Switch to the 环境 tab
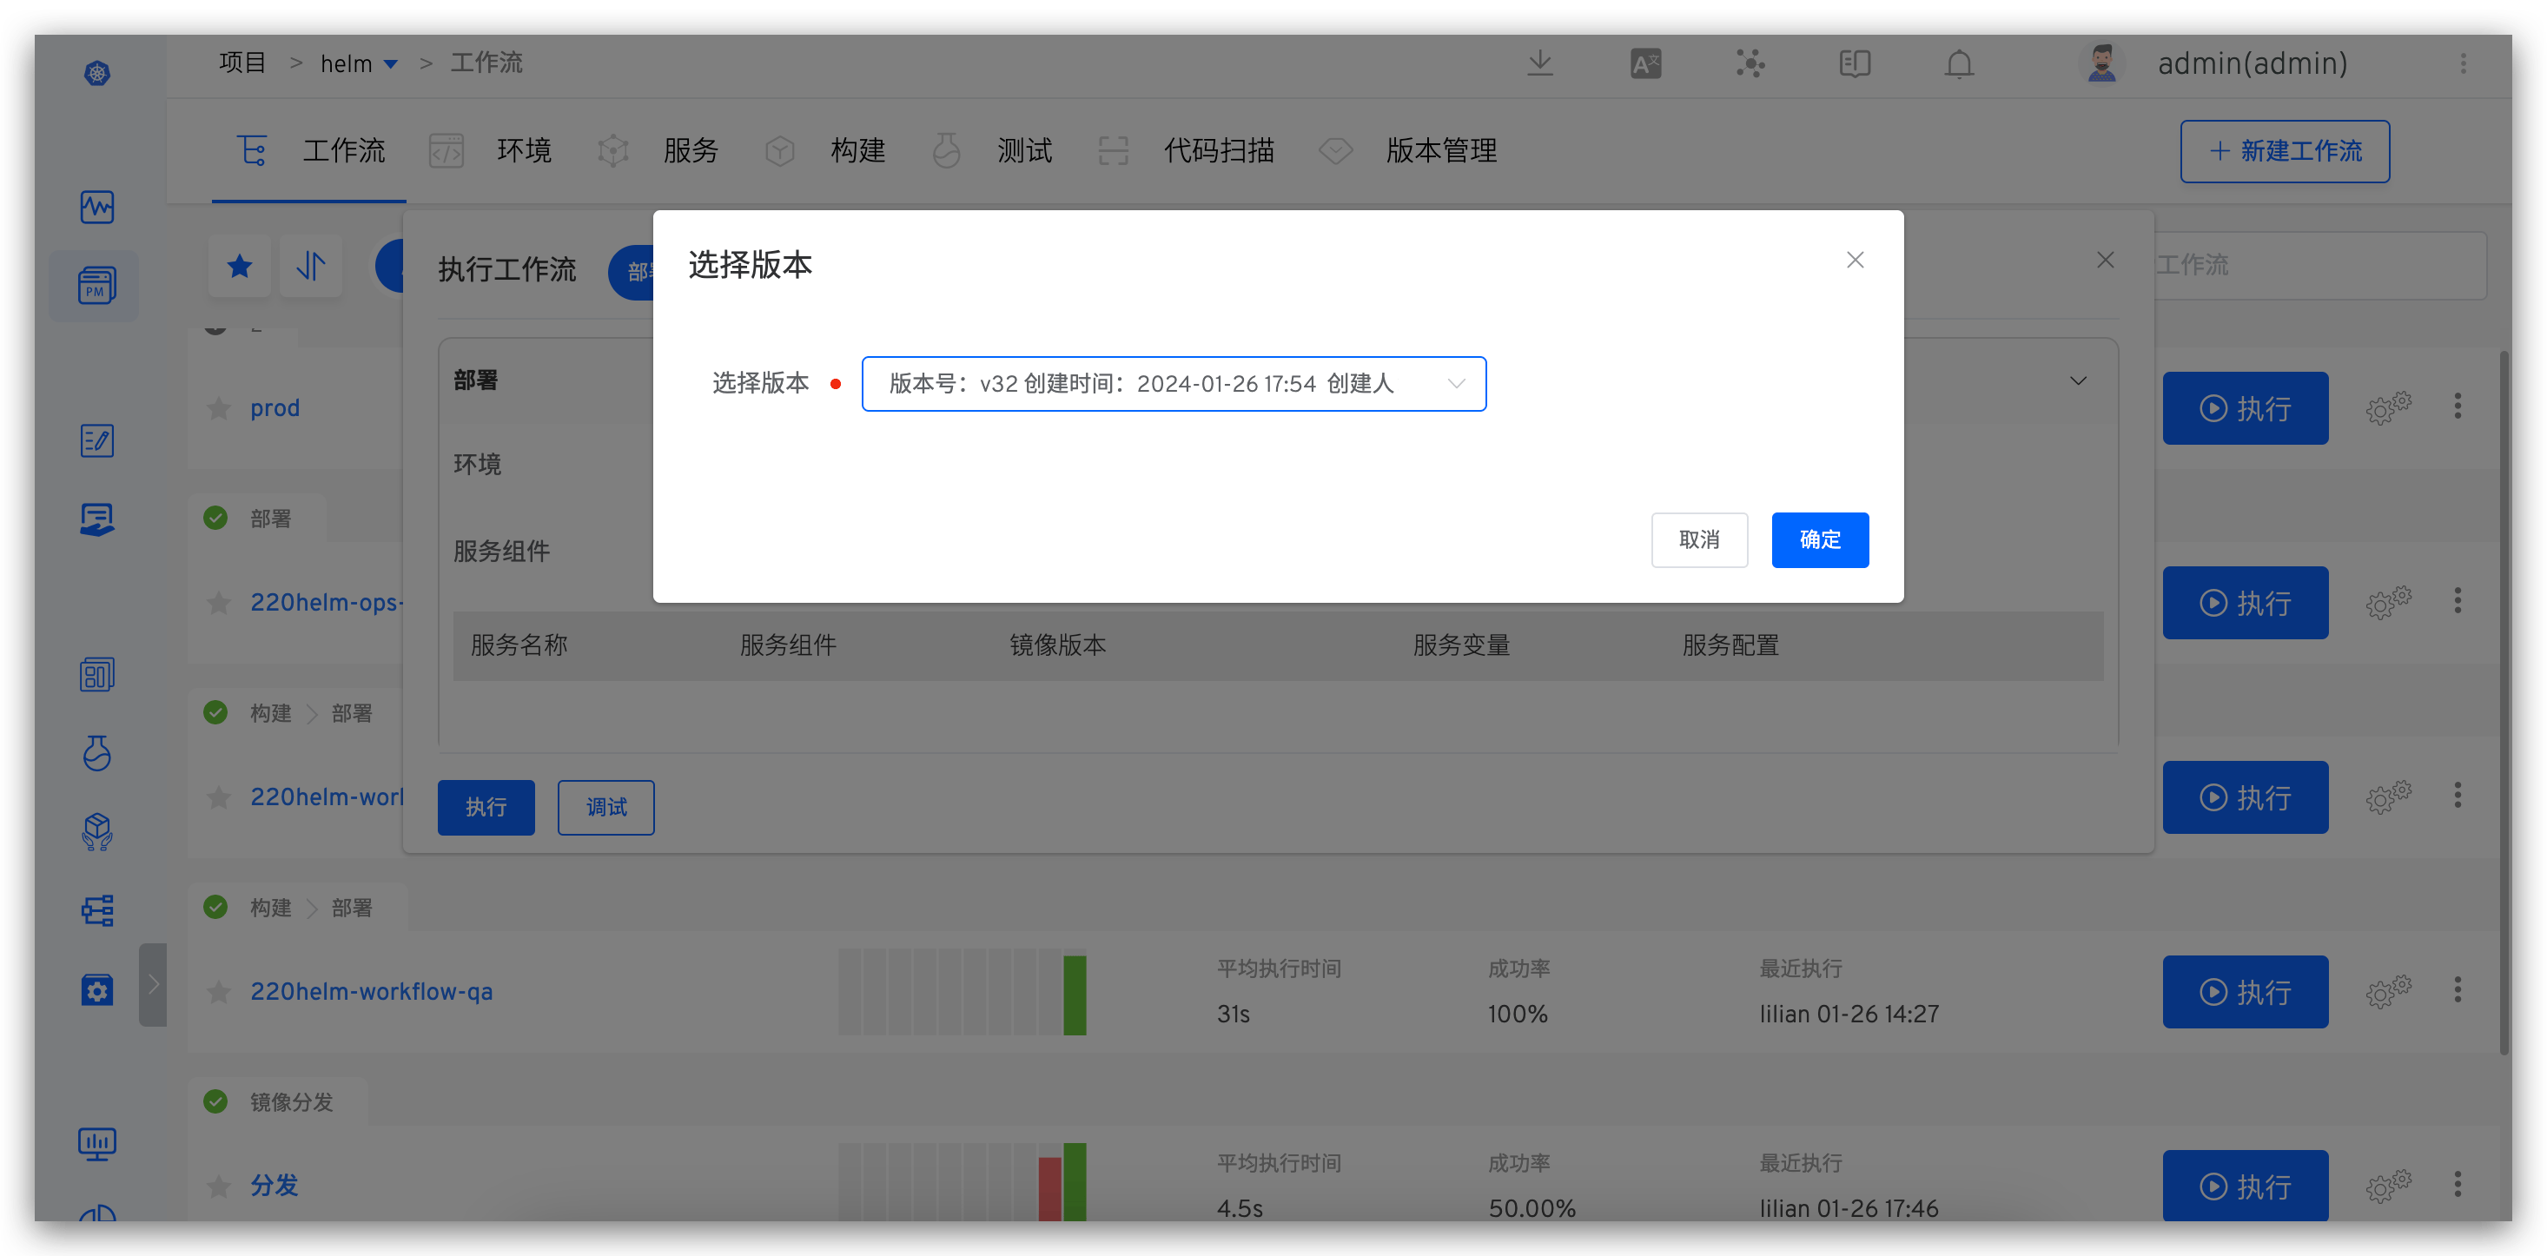2547x1256 pixels. coord(522,151)
